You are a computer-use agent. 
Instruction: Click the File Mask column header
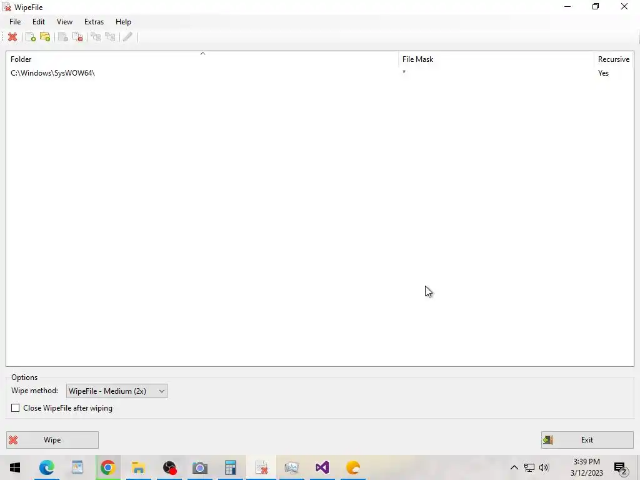(x=496, y=59)
